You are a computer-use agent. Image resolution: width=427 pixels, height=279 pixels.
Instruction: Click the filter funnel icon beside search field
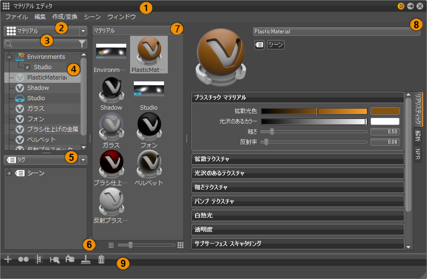[82, 43]
